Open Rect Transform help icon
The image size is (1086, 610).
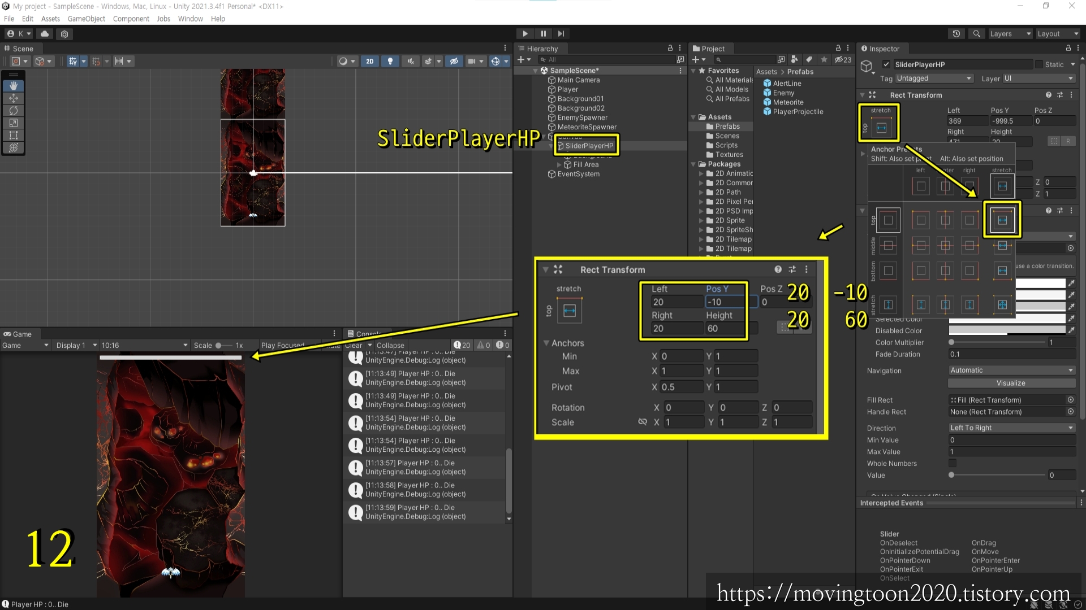(x=1049, y=95)
